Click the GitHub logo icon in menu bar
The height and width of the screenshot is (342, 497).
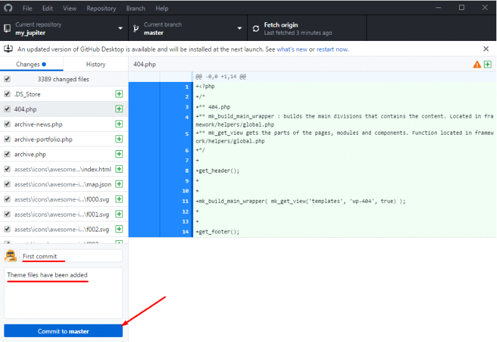tap(8, 8)
